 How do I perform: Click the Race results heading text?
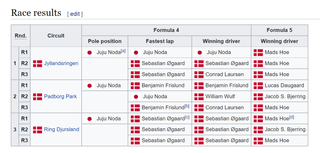[x=36, y=13]
